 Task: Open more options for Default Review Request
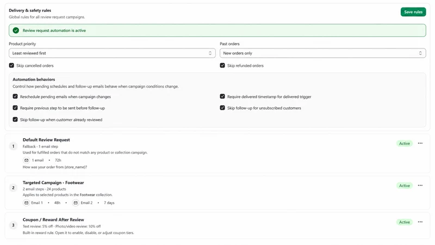pyautogui.click(x=420, y=143)
